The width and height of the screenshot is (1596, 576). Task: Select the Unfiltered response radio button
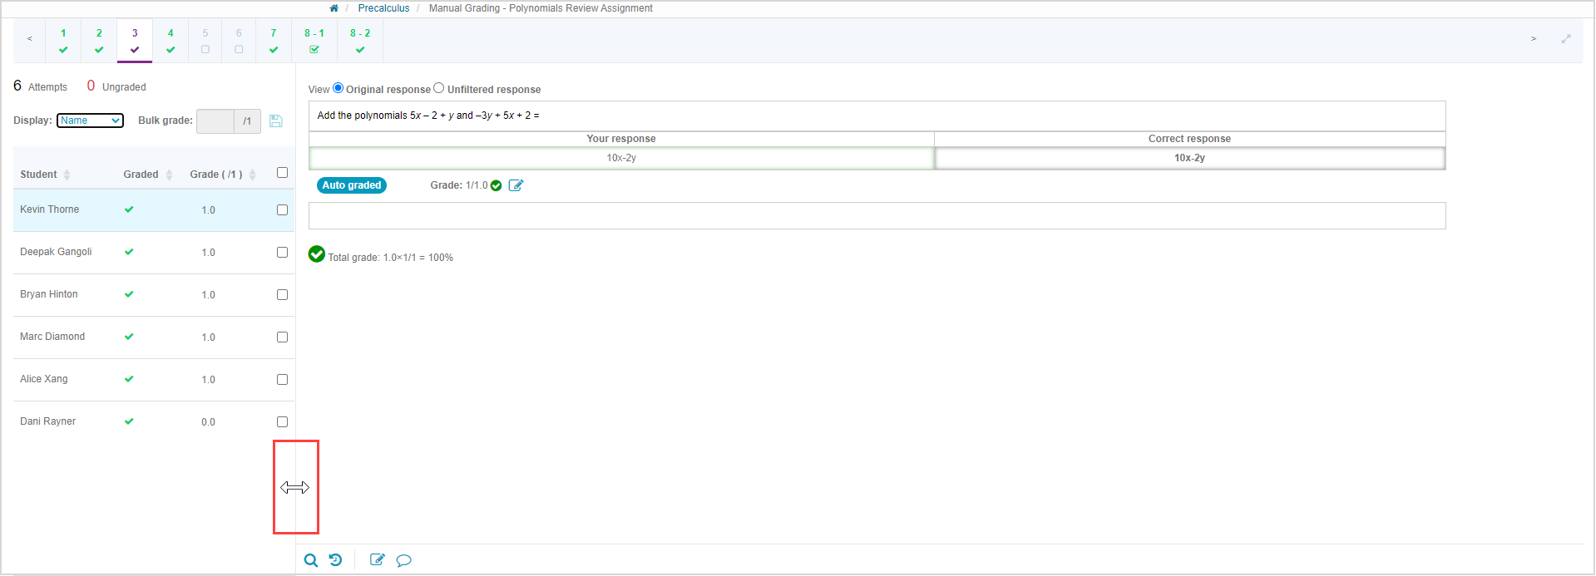[439, 88]
